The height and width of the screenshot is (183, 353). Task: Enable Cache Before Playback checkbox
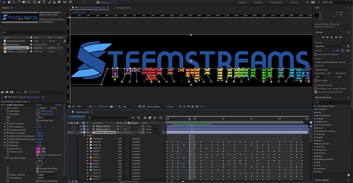[316, 54]
